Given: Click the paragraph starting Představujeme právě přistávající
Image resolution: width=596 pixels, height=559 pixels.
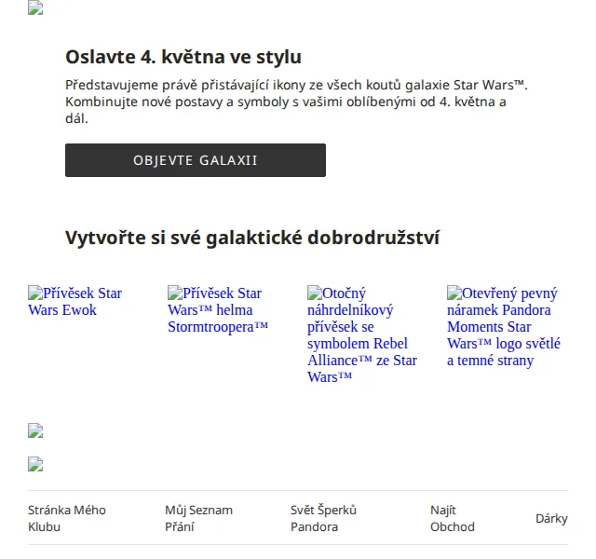Looking at the screenshot, I should [296, 102].
